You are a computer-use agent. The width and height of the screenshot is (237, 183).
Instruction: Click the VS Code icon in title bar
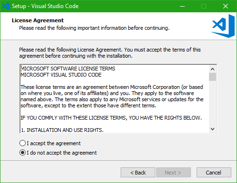6,6
